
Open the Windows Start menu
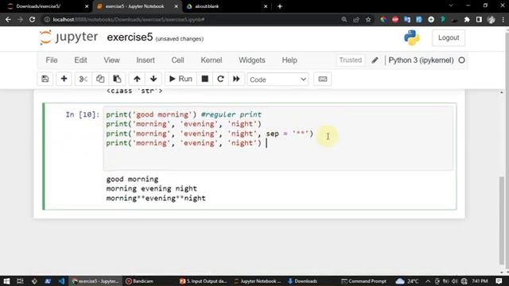coord(6,281)
